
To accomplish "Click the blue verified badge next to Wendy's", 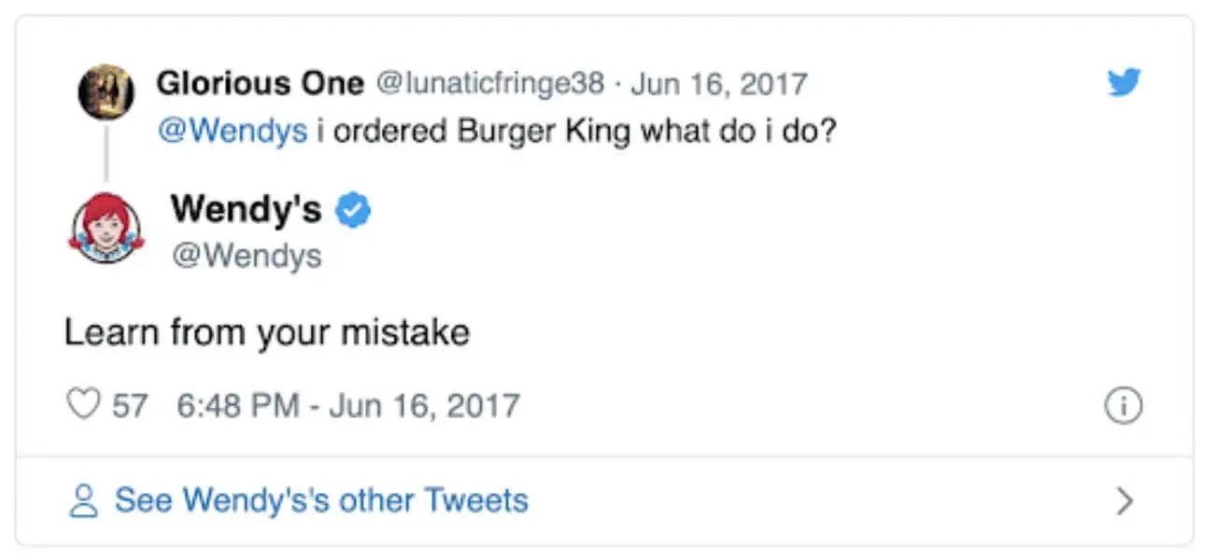I will click(x=352, y=210).
